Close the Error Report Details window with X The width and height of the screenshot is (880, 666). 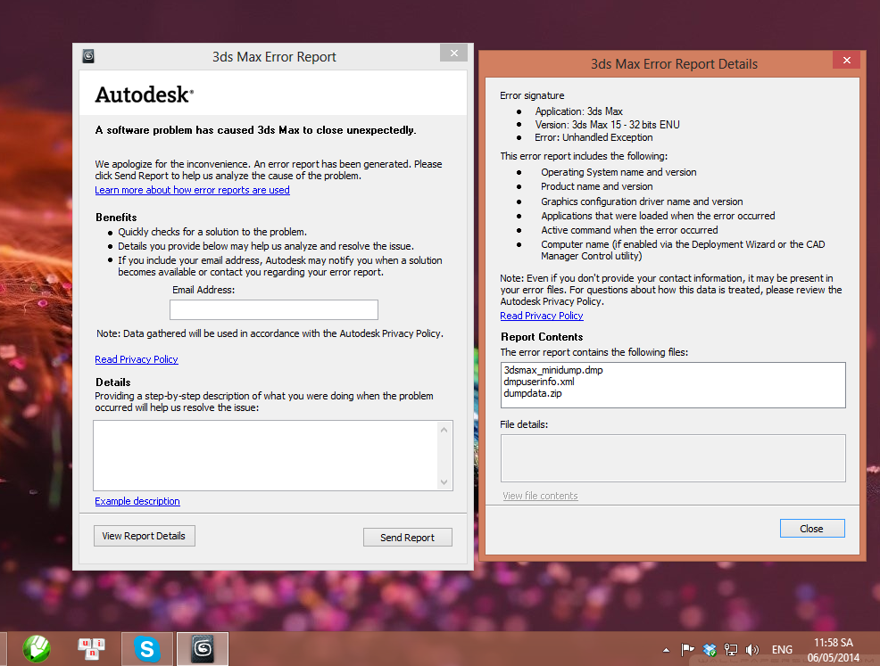point(846,60)
